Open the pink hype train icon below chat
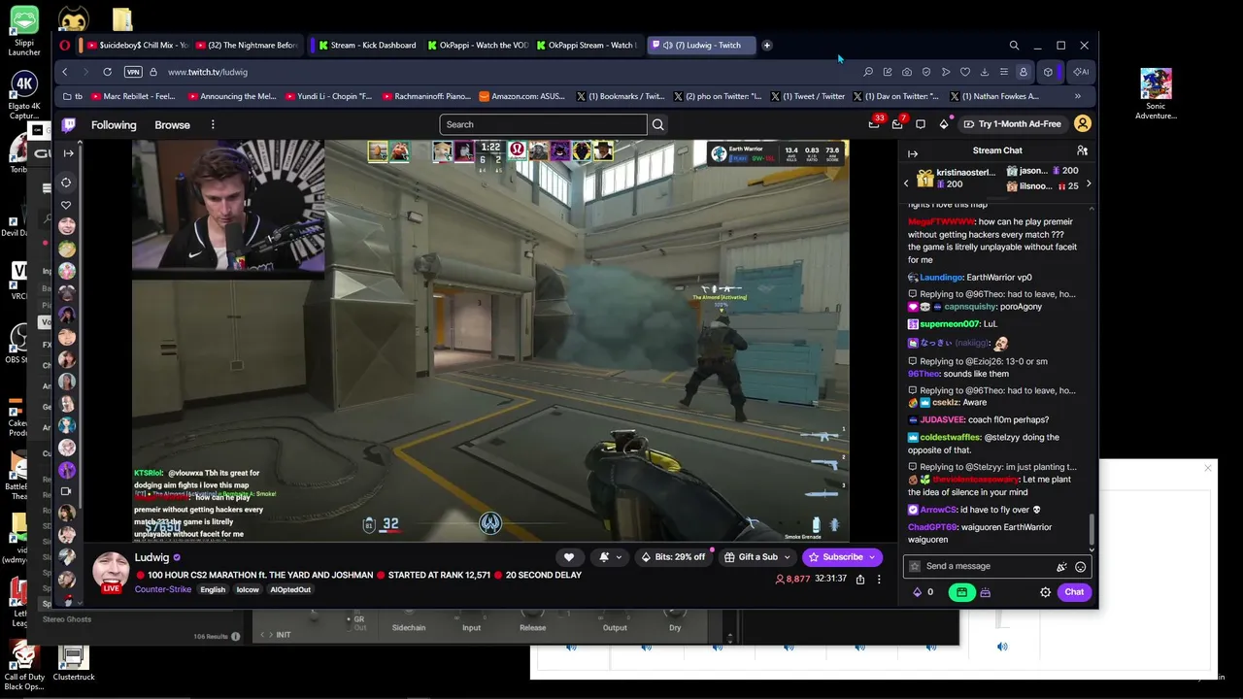The height and width of the screenshot is (699, 1243). click(985, 592)
